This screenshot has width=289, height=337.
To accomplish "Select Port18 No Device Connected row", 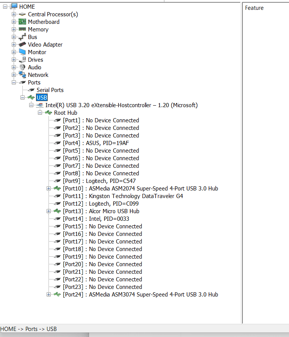I will pos(102,249).
